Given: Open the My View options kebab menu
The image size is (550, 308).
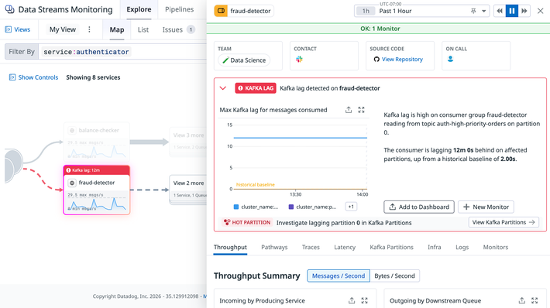Looking at the screenshot, I should pyautogui.click(x=89, y=29).
